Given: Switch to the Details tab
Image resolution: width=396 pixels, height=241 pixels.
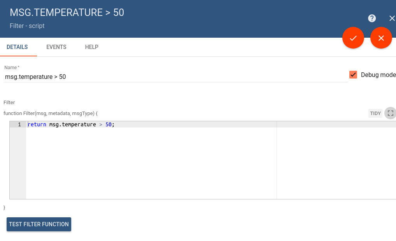Looking at the screenshot, I should 17,47.
